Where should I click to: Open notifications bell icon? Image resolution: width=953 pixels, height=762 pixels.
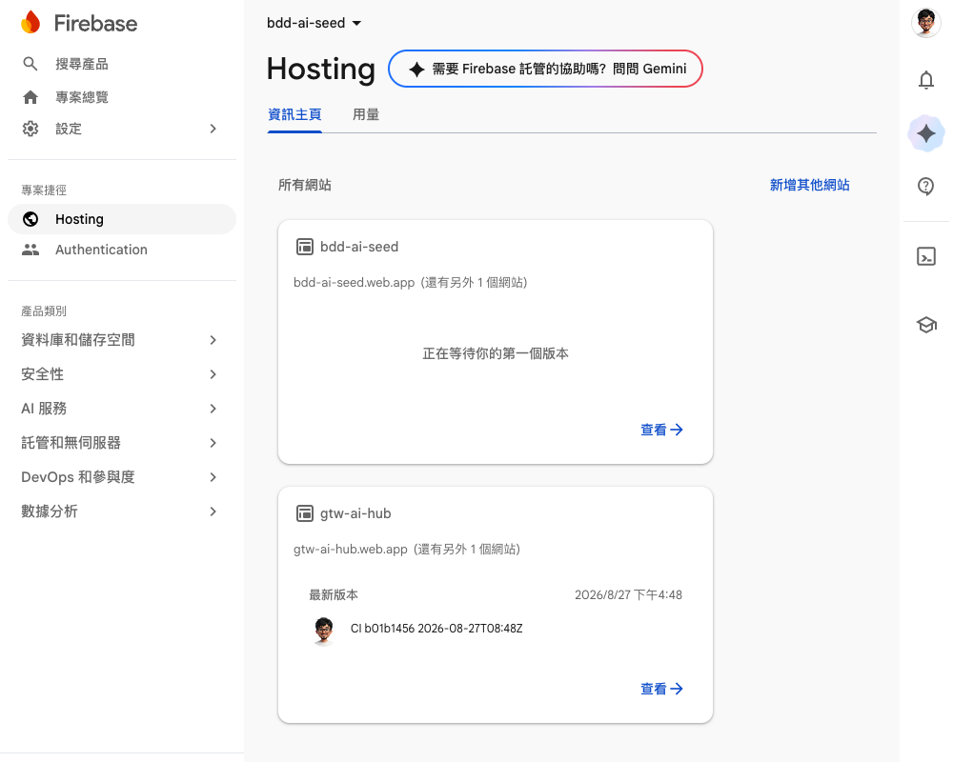click(925, 80)
